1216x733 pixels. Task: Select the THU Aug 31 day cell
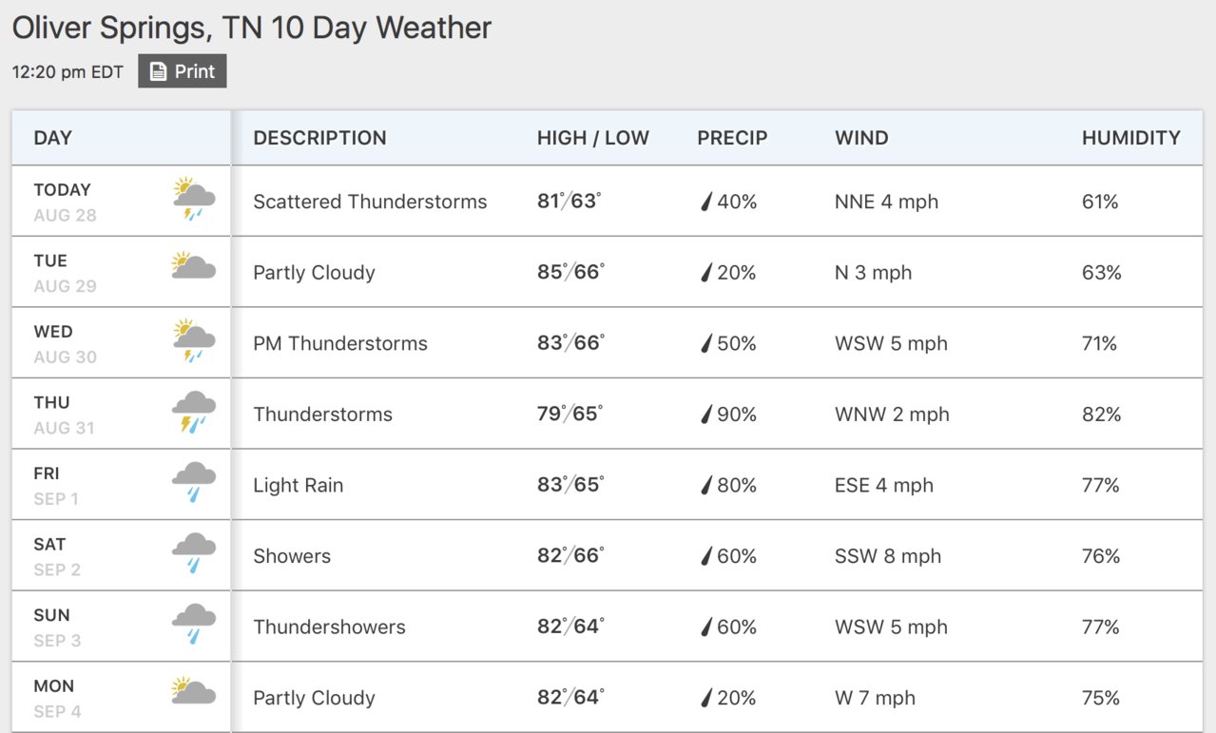tap(121, 414)
